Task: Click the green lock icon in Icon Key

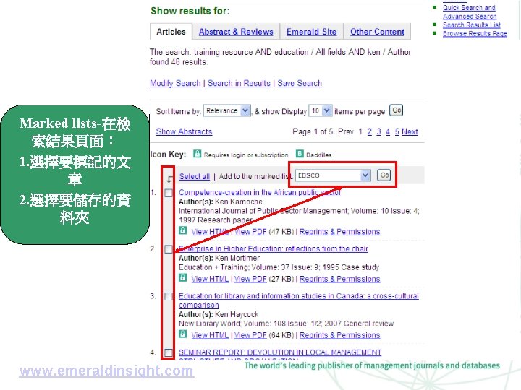Action: point(198,154)
